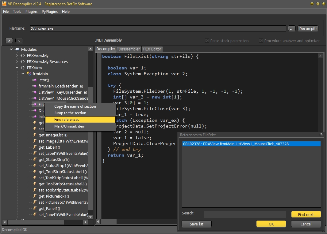Click the get_Panel1 property icon

35,208
